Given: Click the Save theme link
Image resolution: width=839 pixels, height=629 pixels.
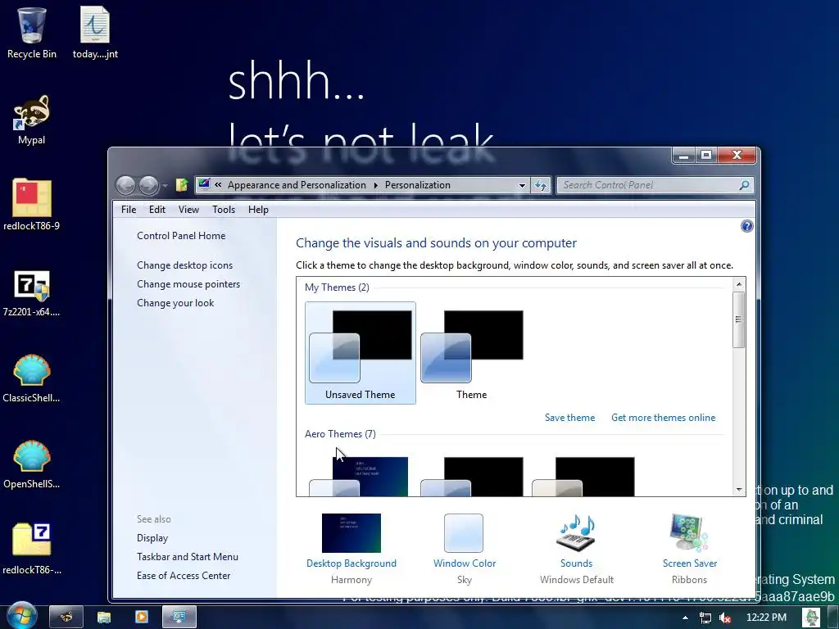Looking at the screenshot, I should click(570, 418).
